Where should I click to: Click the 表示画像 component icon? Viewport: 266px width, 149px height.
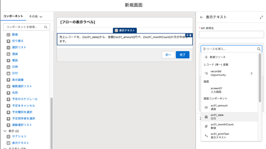click(9, 80)
